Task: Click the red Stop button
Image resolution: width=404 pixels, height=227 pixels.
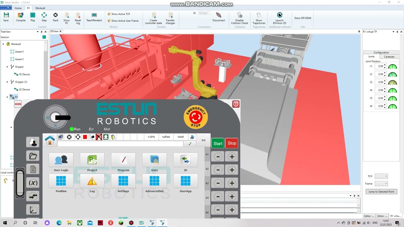Action: click(232, 143)
